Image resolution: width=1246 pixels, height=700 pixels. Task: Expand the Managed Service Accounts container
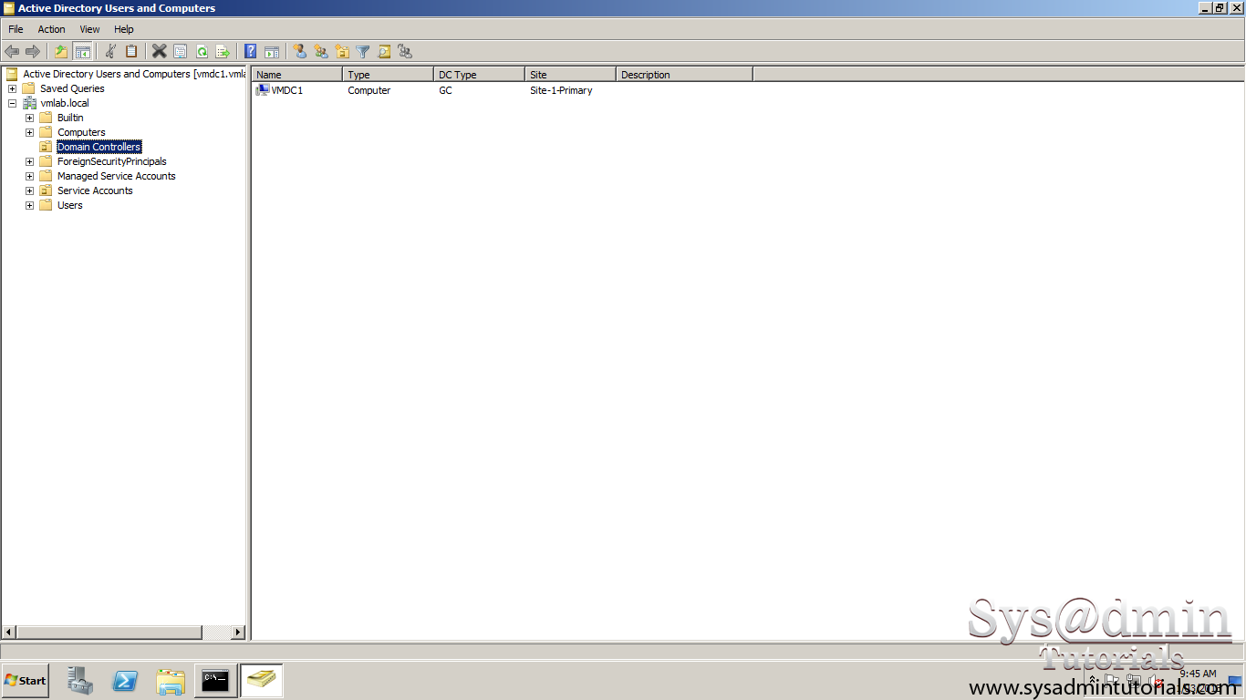(29, 176)
